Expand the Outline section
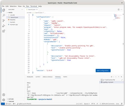This screenshot has width=125, height=106. [16, 99]
